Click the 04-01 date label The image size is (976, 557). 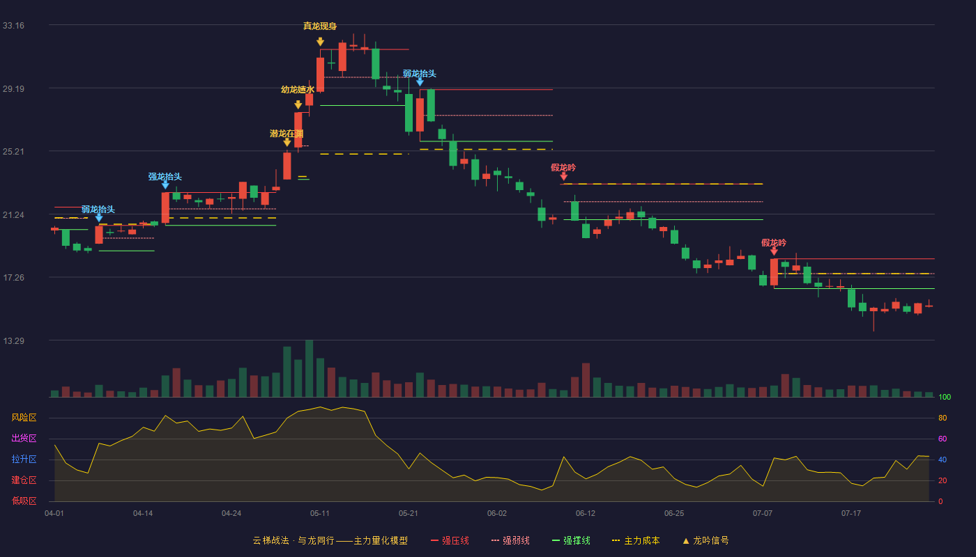click(x=54, y=513)
